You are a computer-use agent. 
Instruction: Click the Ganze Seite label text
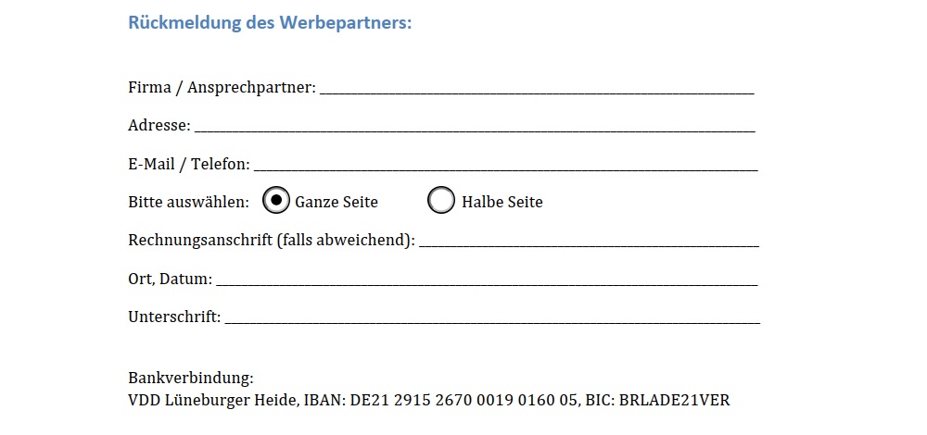point(337,202)
